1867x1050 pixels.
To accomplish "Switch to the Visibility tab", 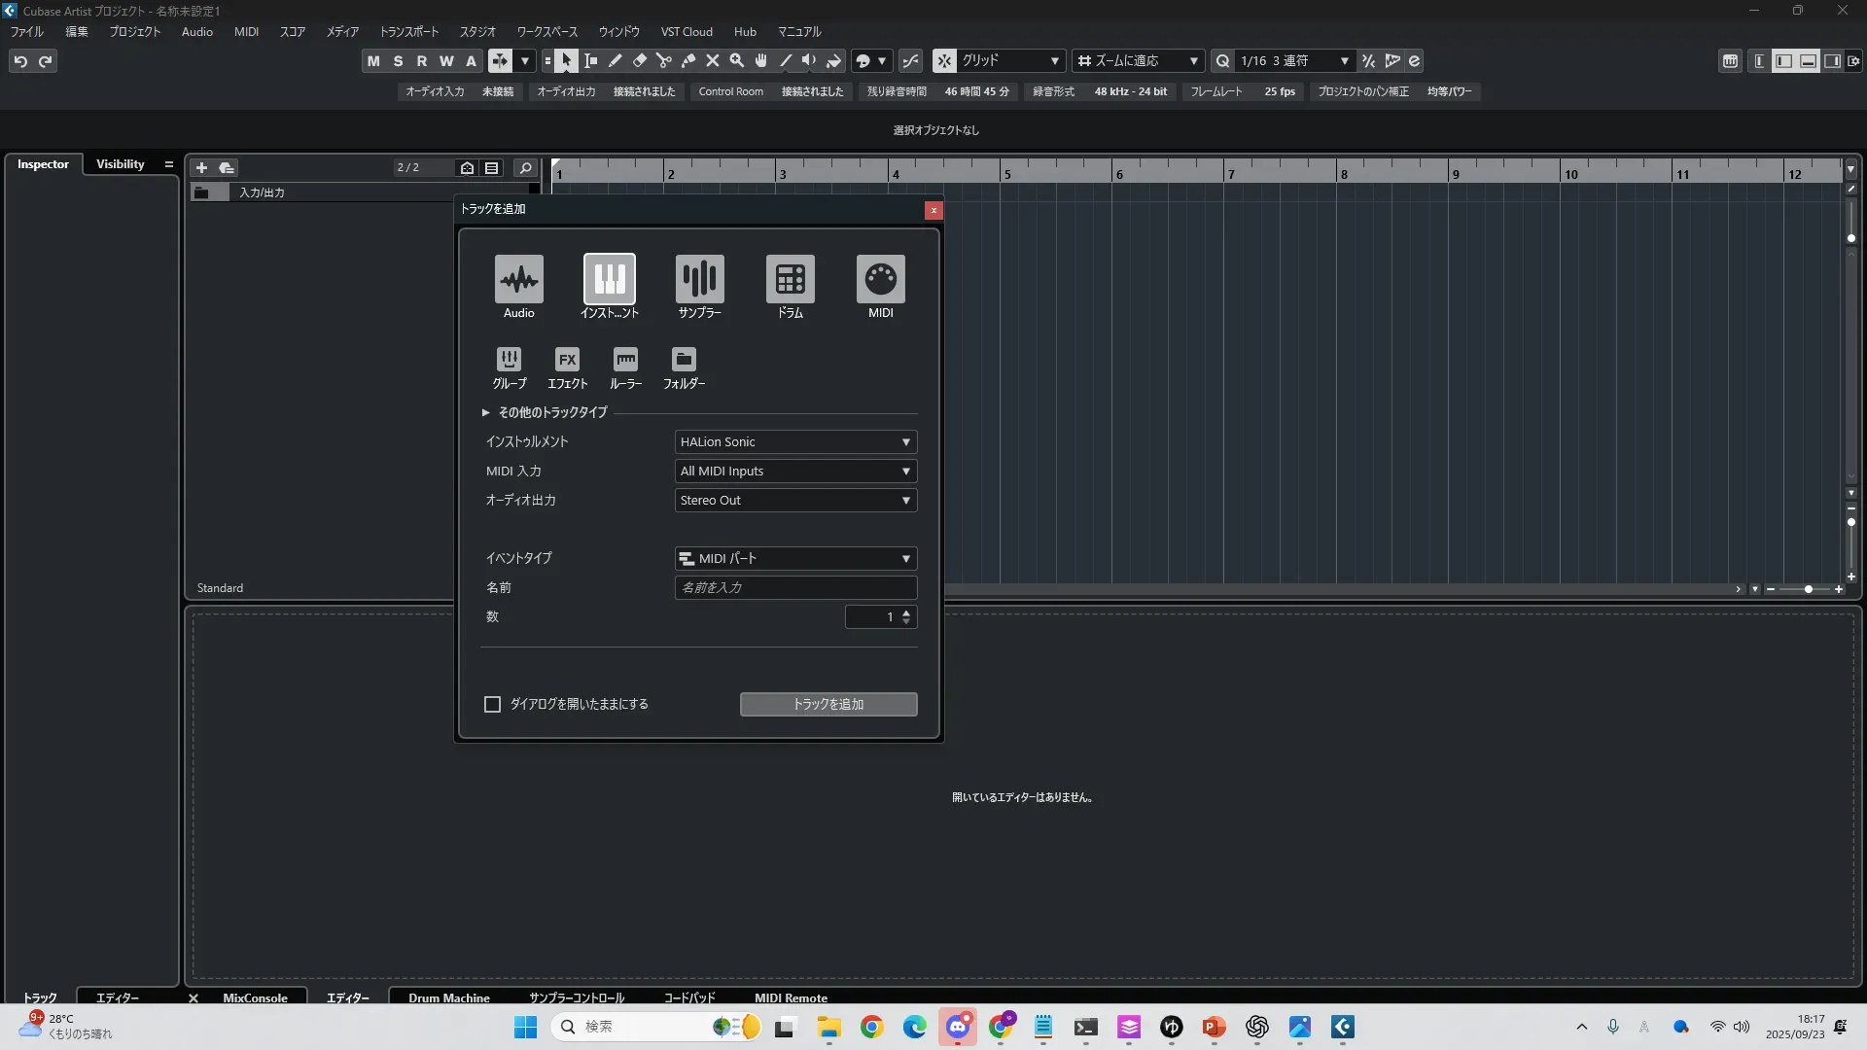I will [120, 164].
